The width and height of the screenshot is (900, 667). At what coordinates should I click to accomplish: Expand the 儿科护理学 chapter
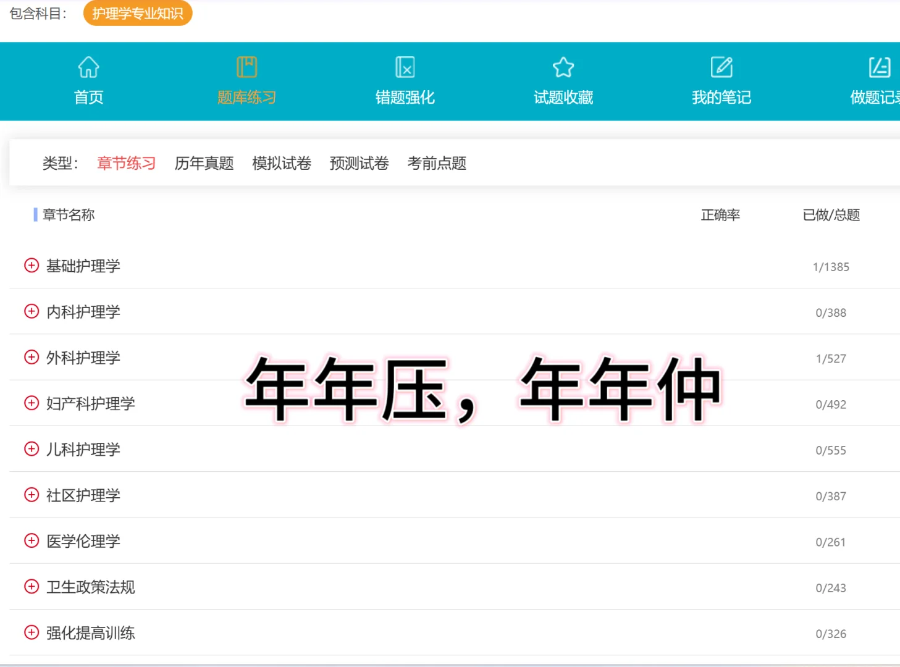tap(32, 449)
